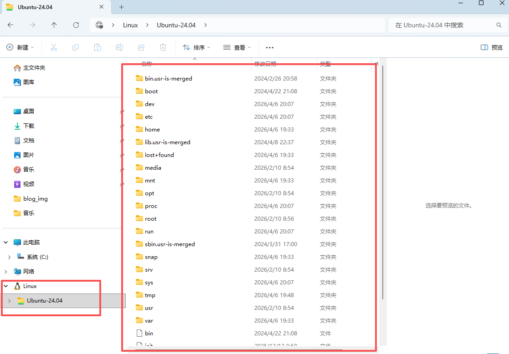This screenshot has height=354, width=509.
Task: Open blog_img folder in sidebar
Action: point(31,199)
